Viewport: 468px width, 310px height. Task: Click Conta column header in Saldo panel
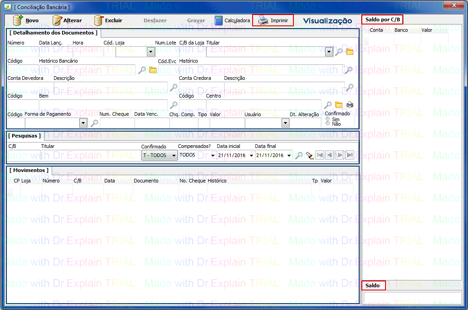tap(376, 30)
